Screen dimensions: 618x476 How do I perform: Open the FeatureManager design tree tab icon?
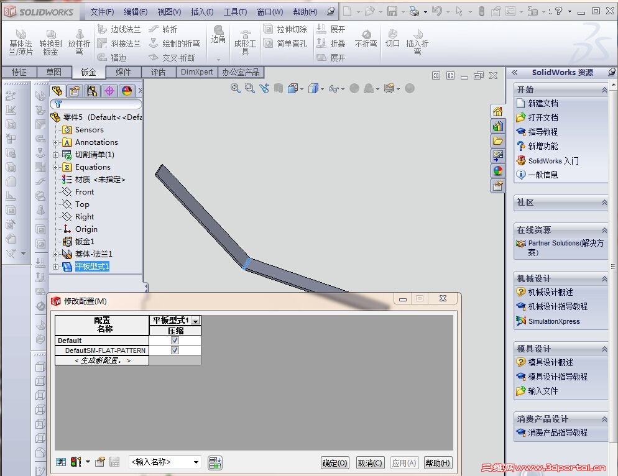click(58, 91)
